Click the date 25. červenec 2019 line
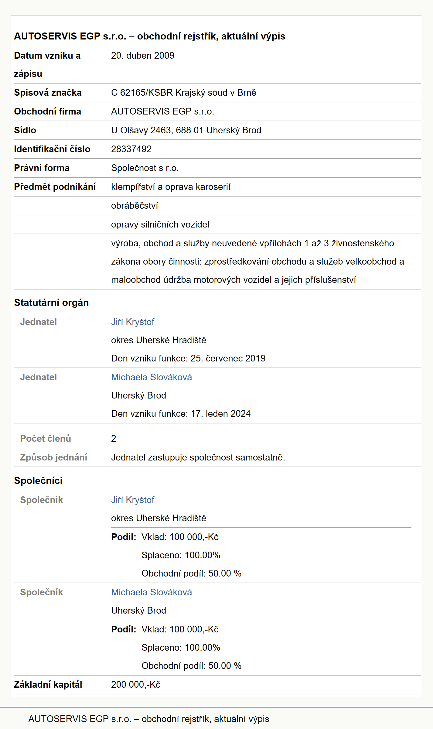This screenshot has width=433, height=729. click(188, 358)
